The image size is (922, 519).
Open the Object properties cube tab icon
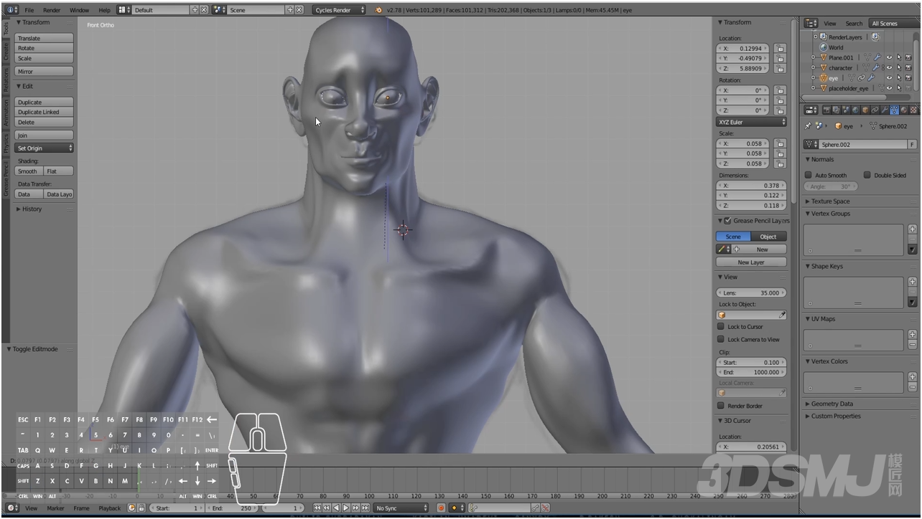(x=865, y=110)
